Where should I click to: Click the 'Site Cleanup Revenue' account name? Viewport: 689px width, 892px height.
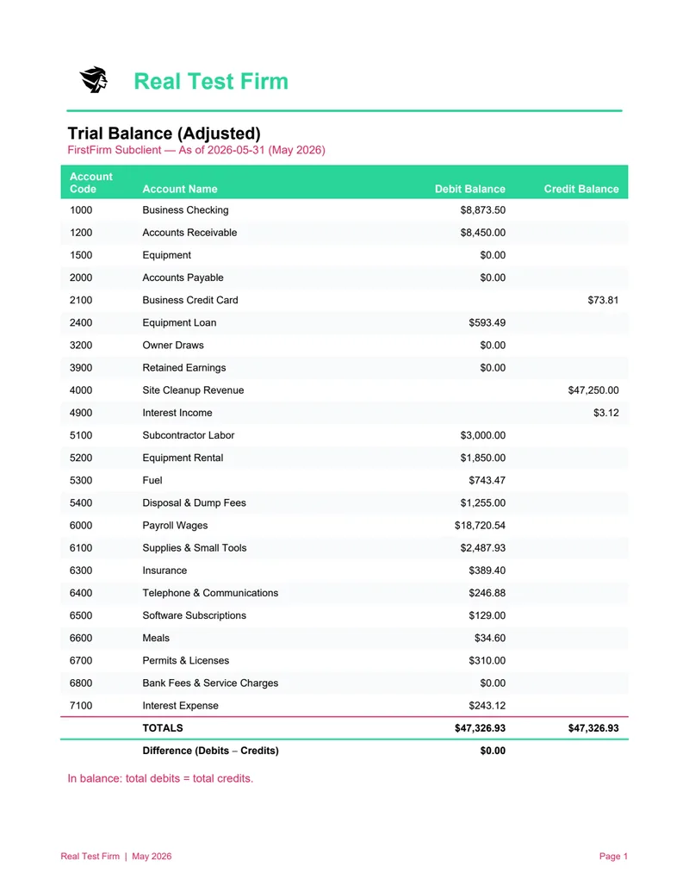pos(193,390)
